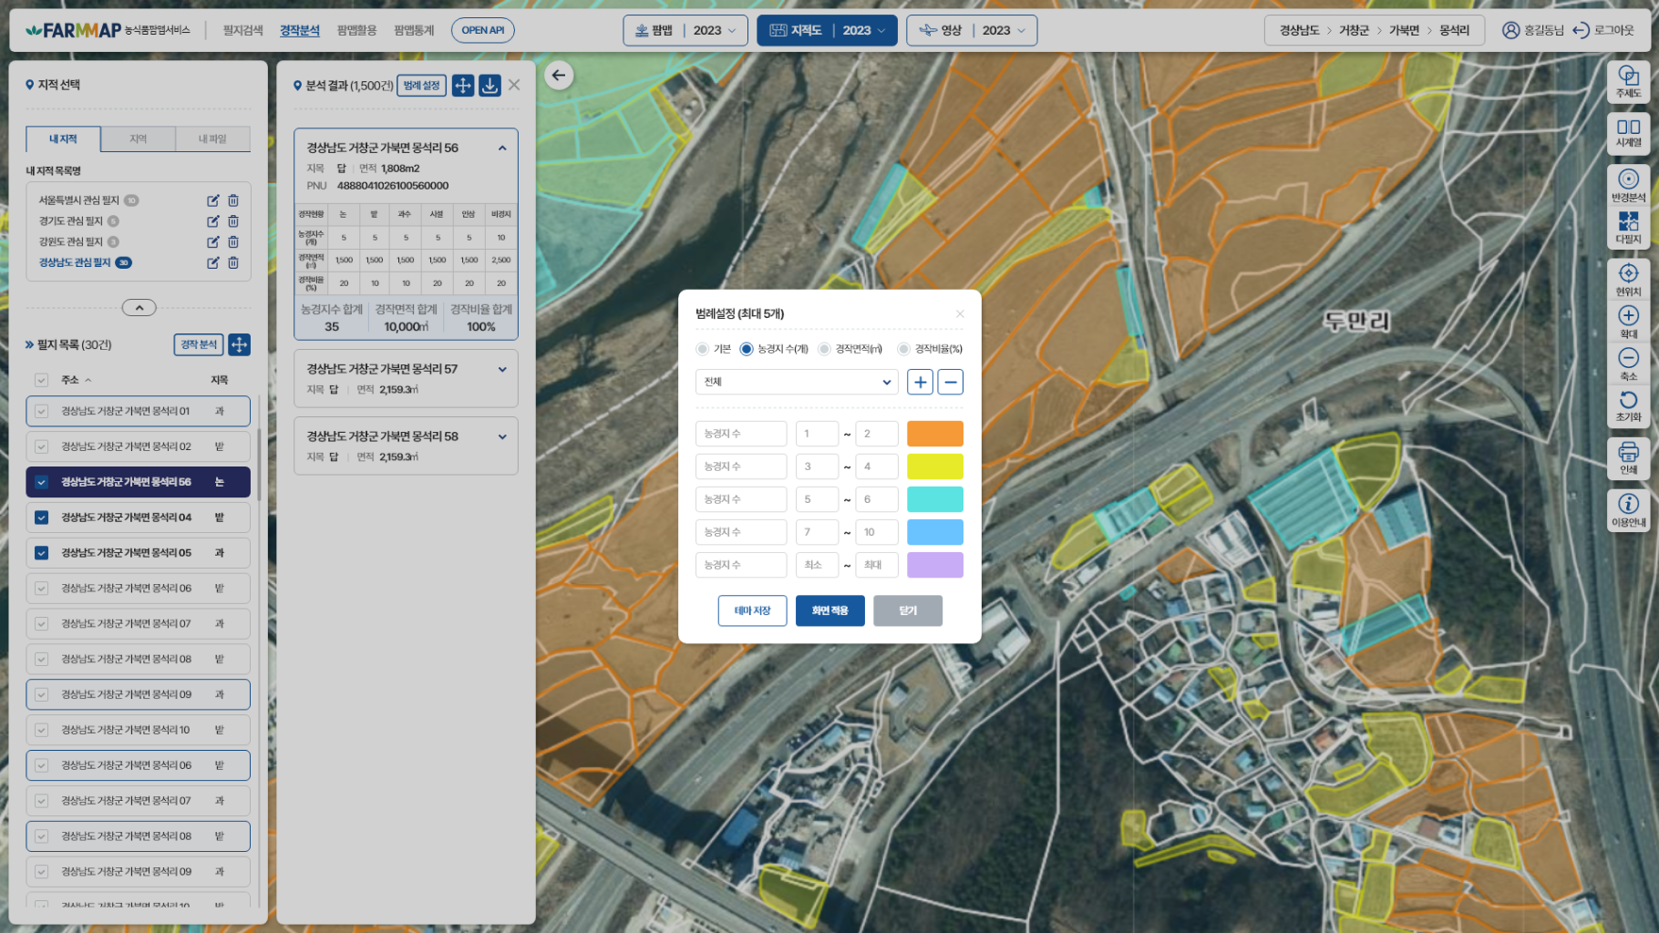Expand the 몽석리 58 result card
The width and height of the screenshot is (1659, 933).
[x=502, y=436]
